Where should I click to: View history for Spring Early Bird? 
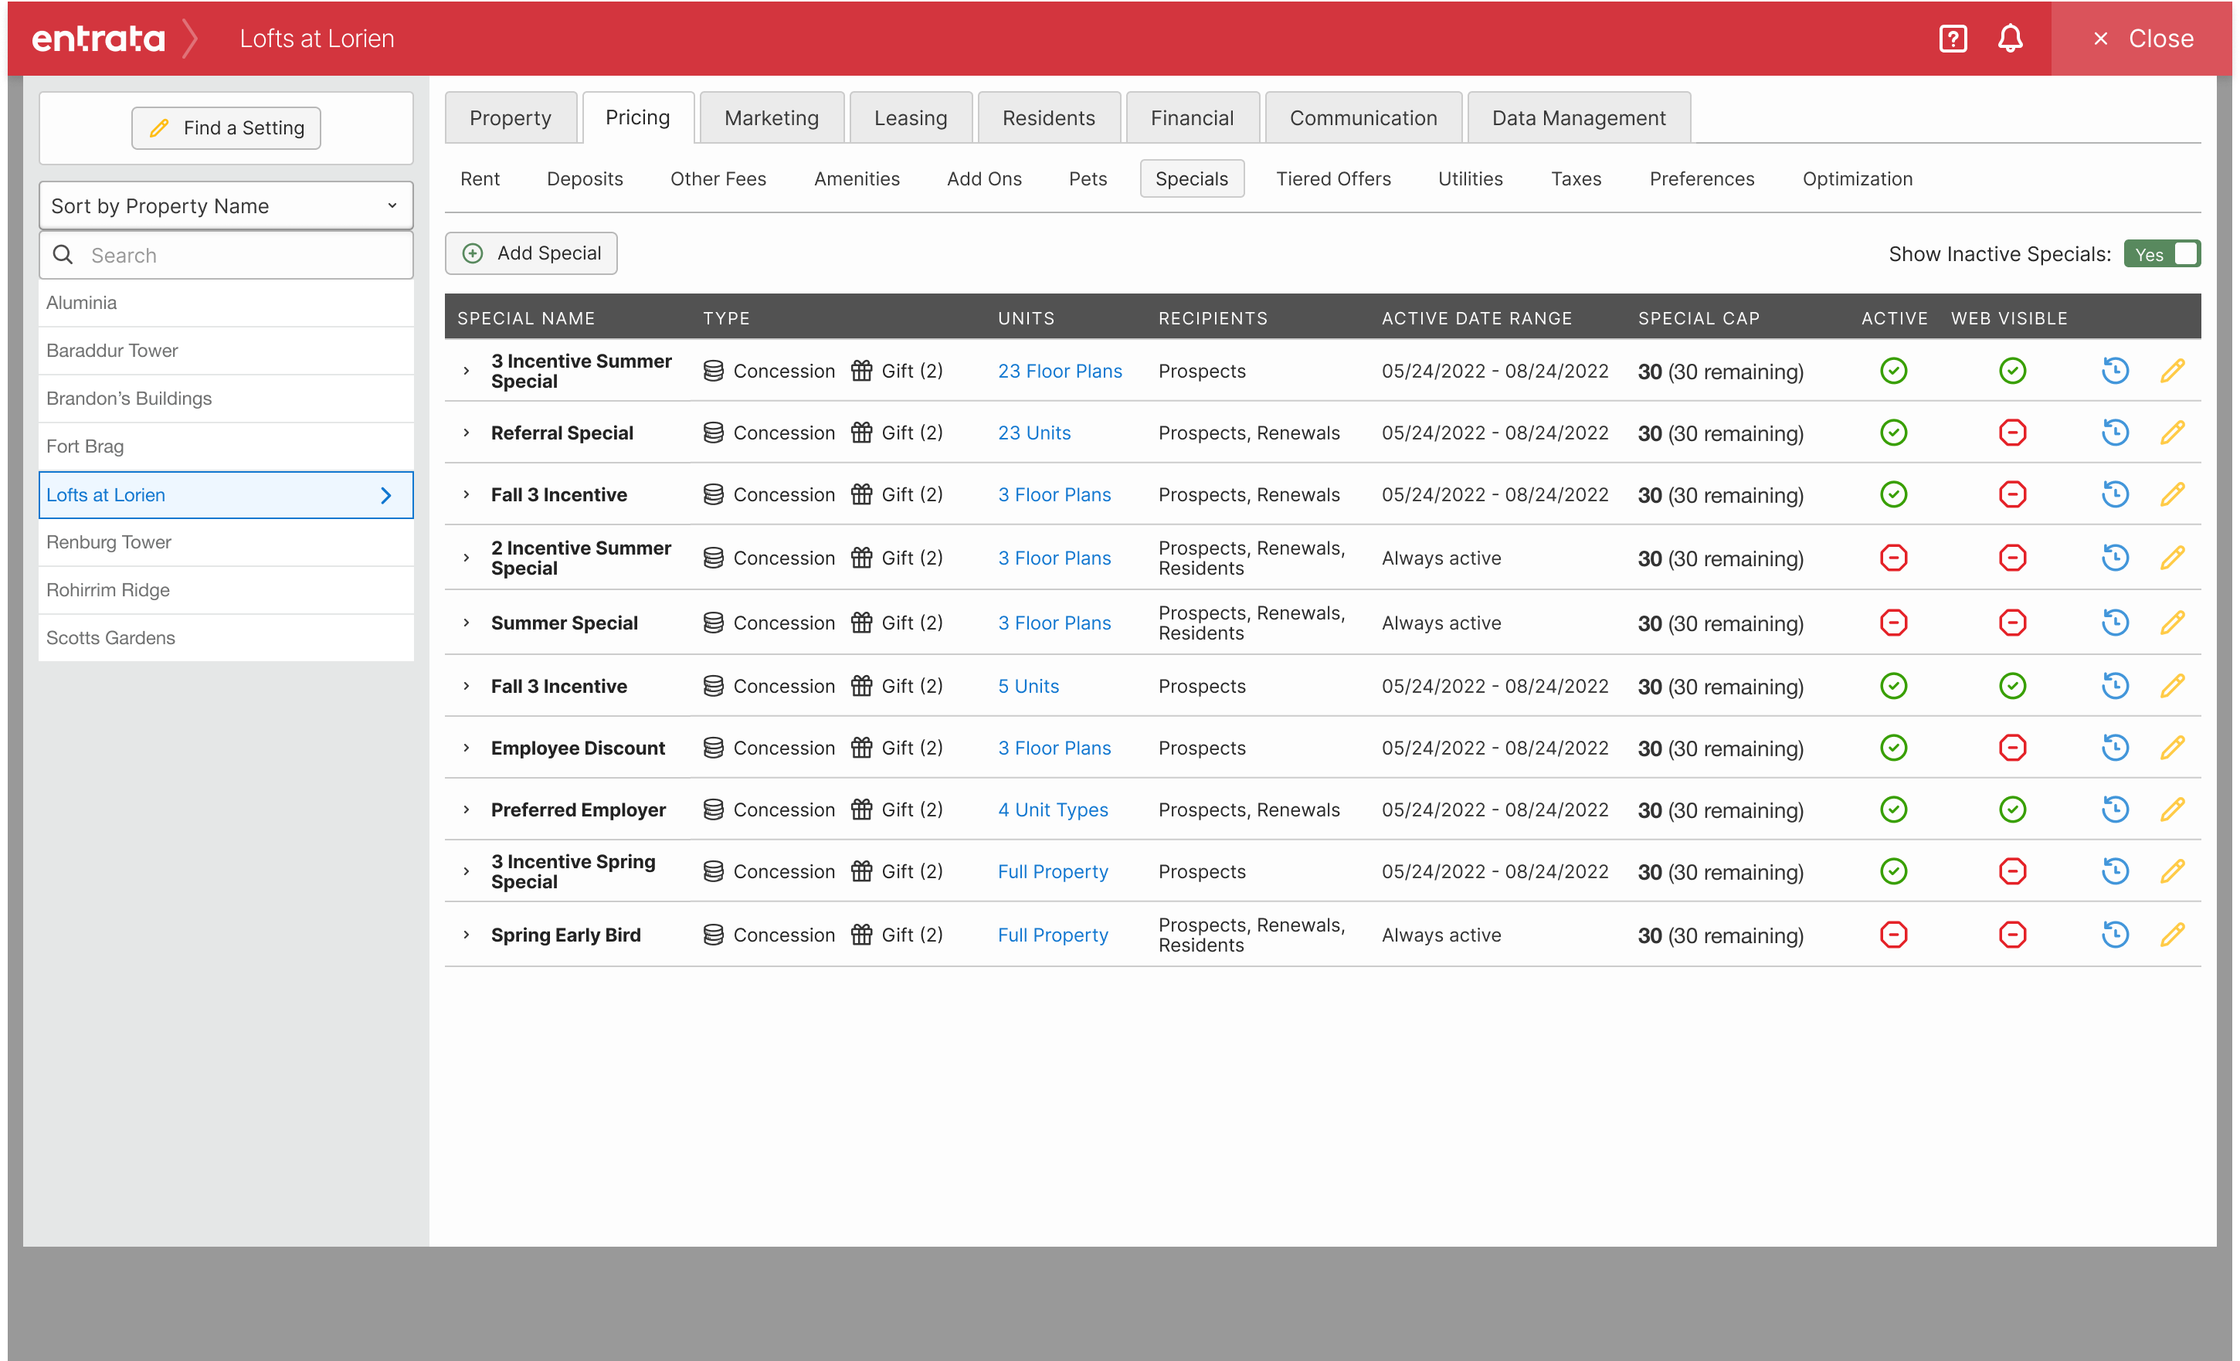[x=2115, y=935]
